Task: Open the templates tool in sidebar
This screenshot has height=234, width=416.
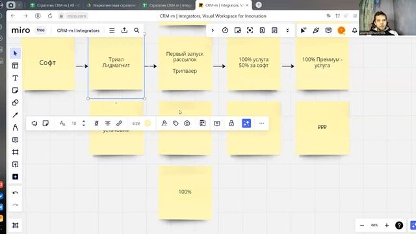Action: pyautogui.click(x=15, y=66)
